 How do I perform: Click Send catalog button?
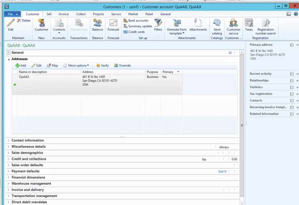(217, 27)
